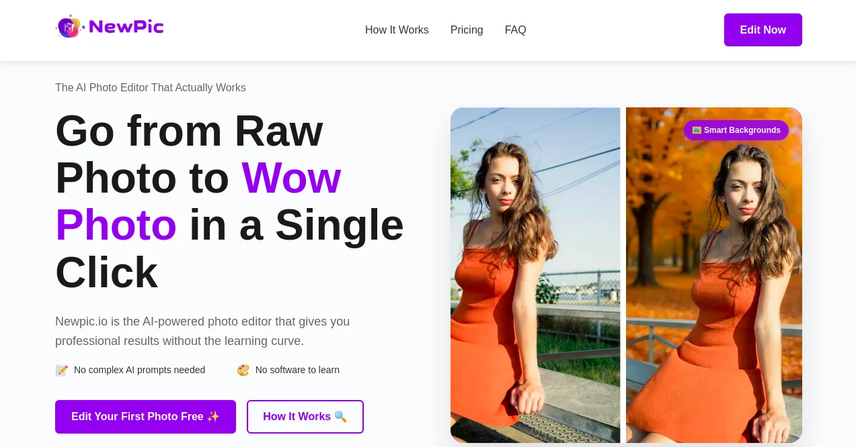856x447 pixels.
Task: Click the landscape icon in the Smart Backgrounds badge
Action: [697, 130]
